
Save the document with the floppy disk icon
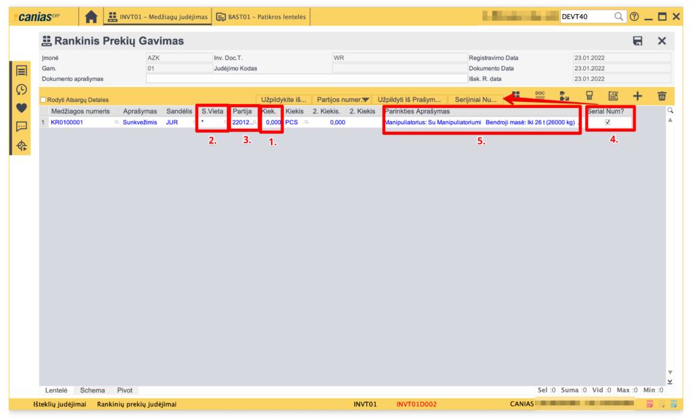(637, 41)
